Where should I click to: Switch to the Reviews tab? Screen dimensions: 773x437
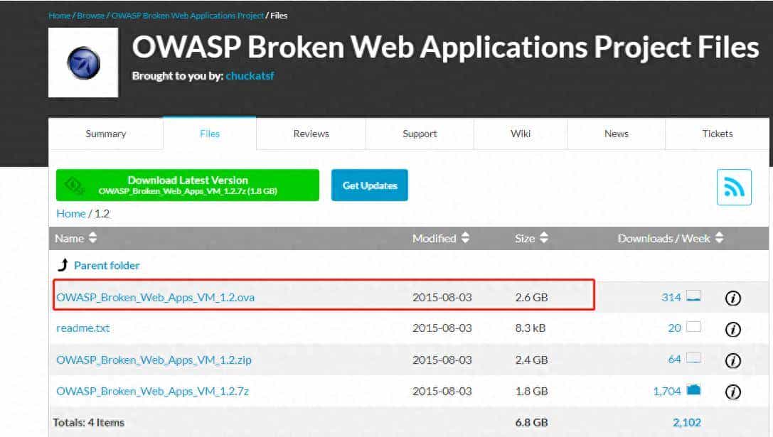[310, 134]
